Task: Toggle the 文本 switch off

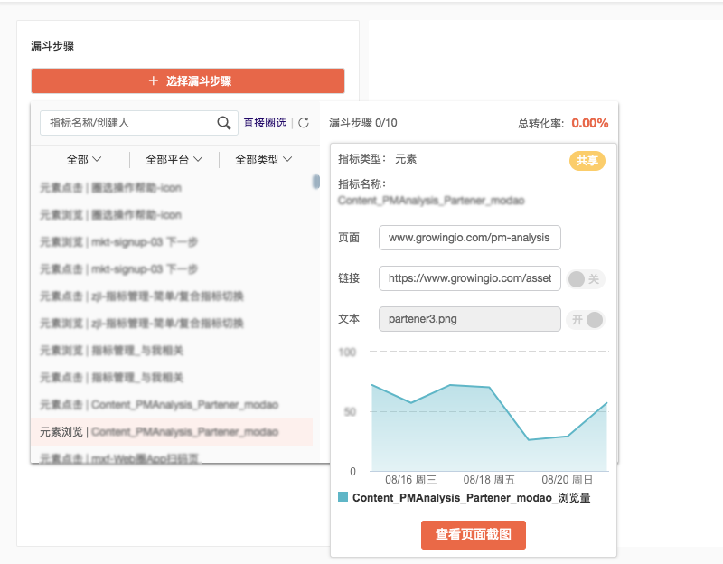Action: pos(586,319)
